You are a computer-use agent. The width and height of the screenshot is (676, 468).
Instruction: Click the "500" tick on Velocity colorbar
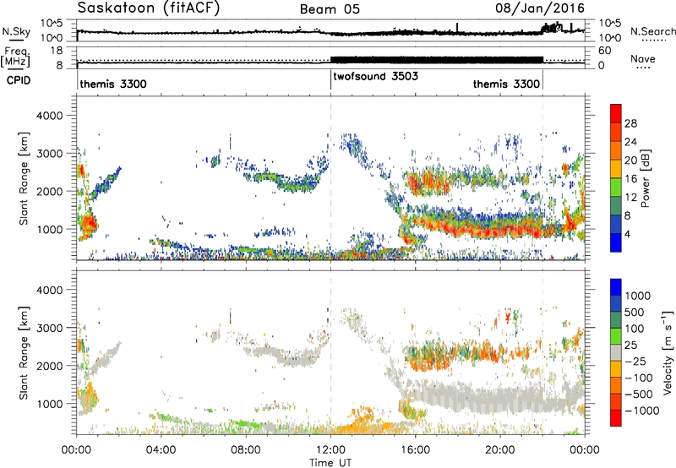635,313
